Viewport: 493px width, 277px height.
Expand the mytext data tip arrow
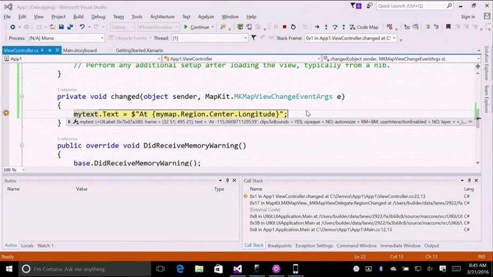(69, 122)
